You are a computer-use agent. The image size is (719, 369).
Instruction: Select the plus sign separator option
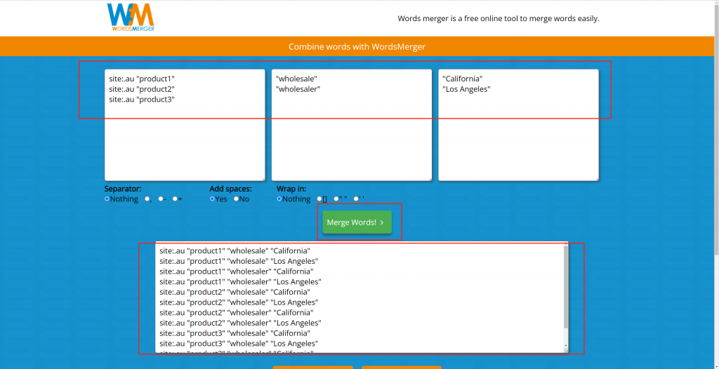pyautogui.click(x=175, y=199)
